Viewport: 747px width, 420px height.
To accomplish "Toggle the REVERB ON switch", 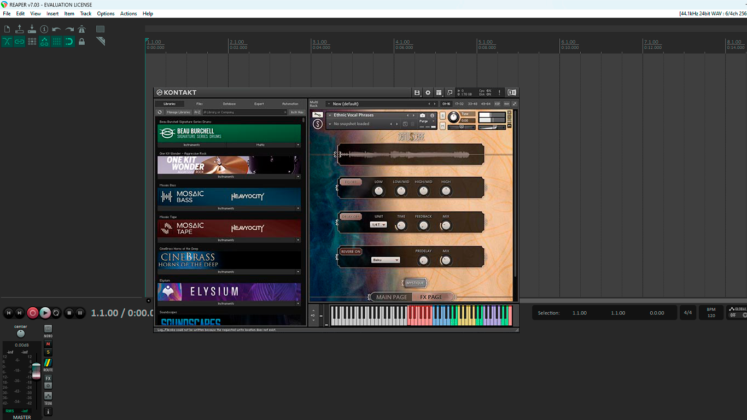I will (351, 252).
